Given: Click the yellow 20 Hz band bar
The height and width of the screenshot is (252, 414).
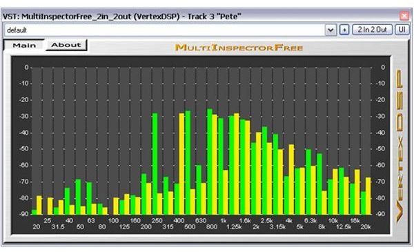Looking at the screenshot, I should coord(39,205).
